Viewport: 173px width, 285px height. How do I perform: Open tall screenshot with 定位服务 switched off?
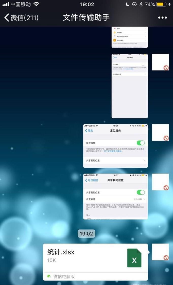point(130,86)
